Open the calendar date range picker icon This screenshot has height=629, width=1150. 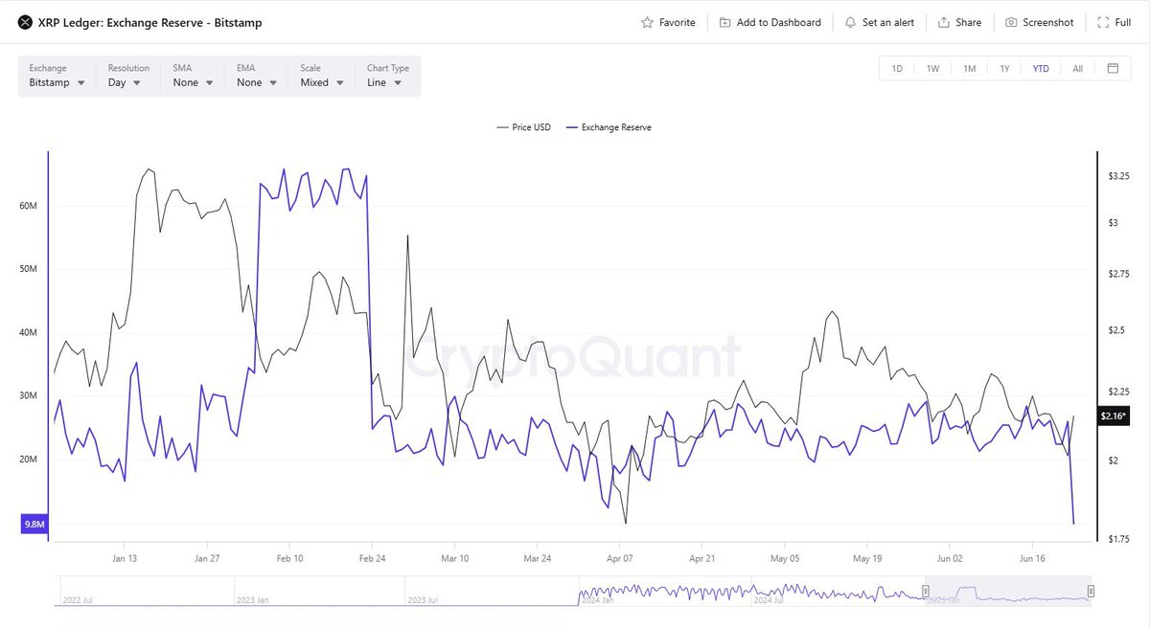tap(1113, 68)
